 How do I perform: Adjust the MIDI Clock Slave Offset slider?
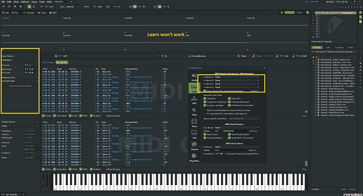click(x=234, y=150)
